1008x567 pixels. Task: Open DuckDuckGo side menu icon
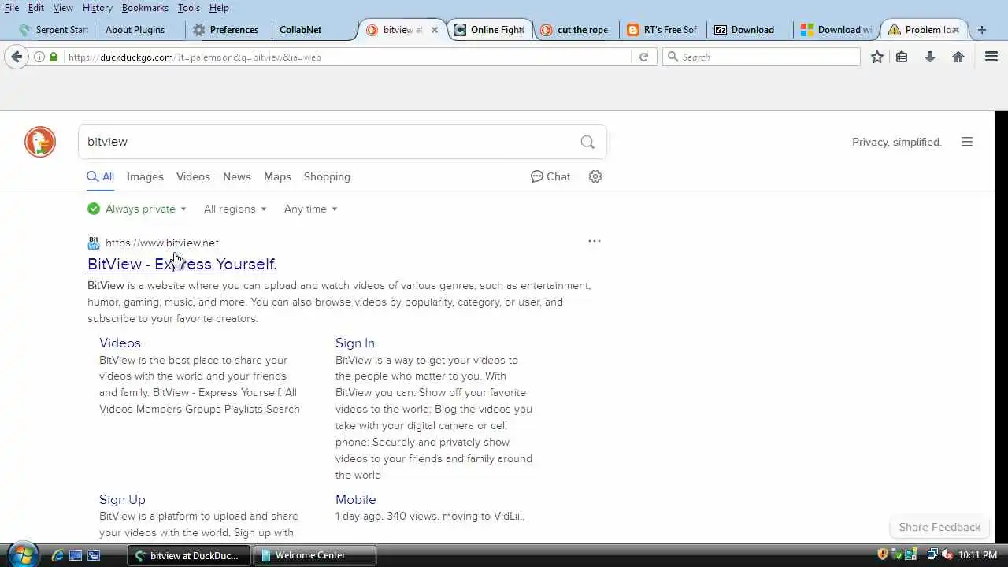coord(967,142)
